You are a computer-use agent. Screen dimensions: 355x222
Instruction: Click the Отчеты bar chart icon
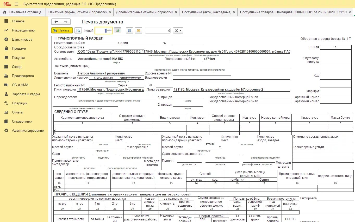click(x=6, y=112)
